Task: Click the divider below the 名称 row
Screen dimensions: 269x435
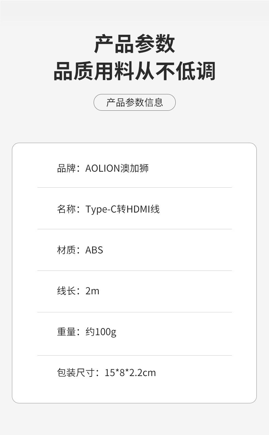Action: coord(134,229)
